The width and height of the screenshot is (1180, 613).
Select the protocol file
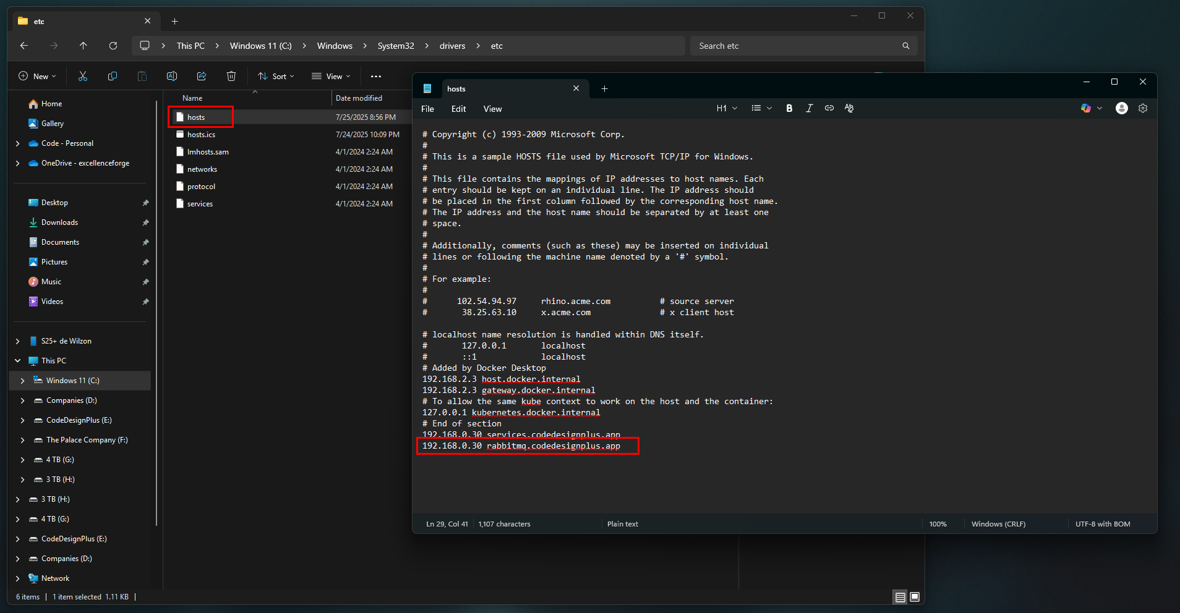201,187
